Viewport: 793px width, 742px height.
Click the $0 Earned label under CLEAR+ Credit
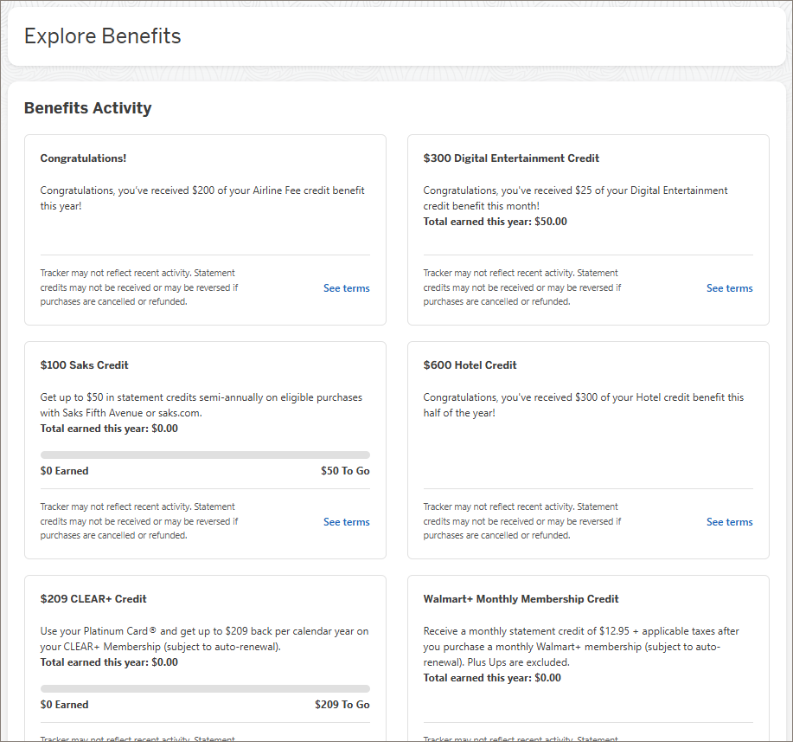64,705
